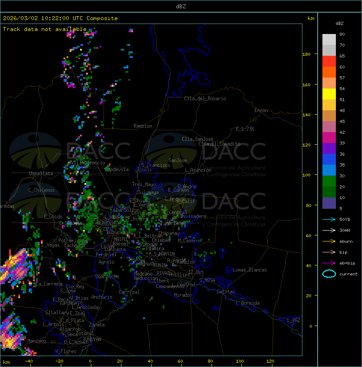Click the 'S_MARTIN' city label
362x367 pixels.
[164, 254]
